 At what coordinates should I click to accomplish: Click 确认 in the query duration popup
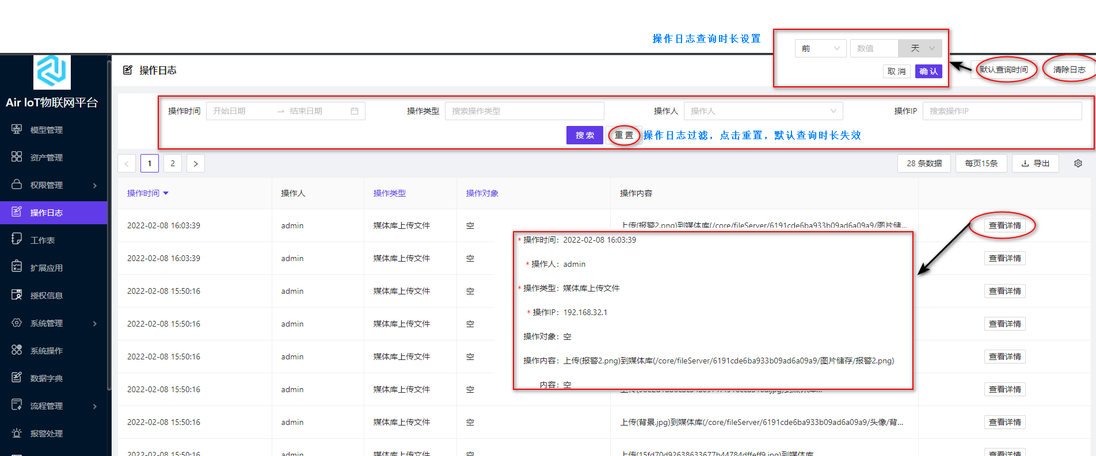(928, 71)
